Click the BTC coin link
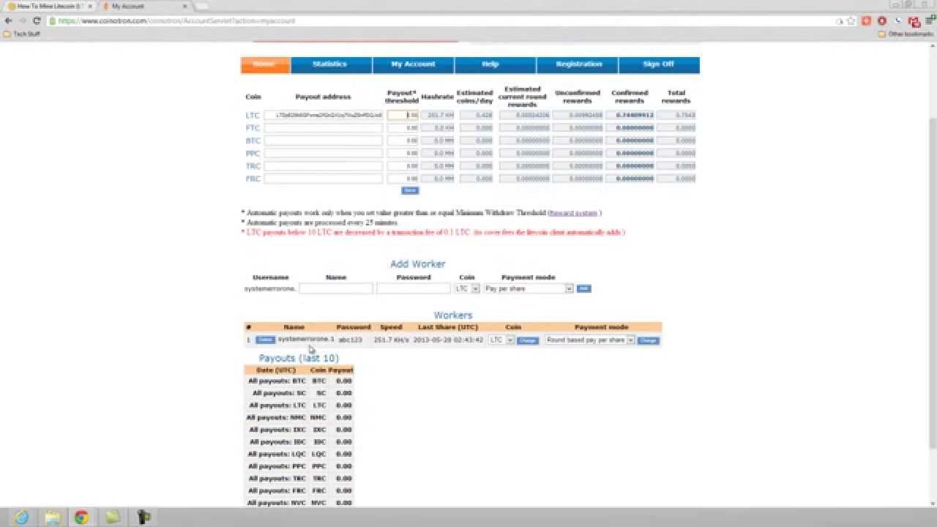This screenshot has height=527, width=937. click(x=253, y=141)
